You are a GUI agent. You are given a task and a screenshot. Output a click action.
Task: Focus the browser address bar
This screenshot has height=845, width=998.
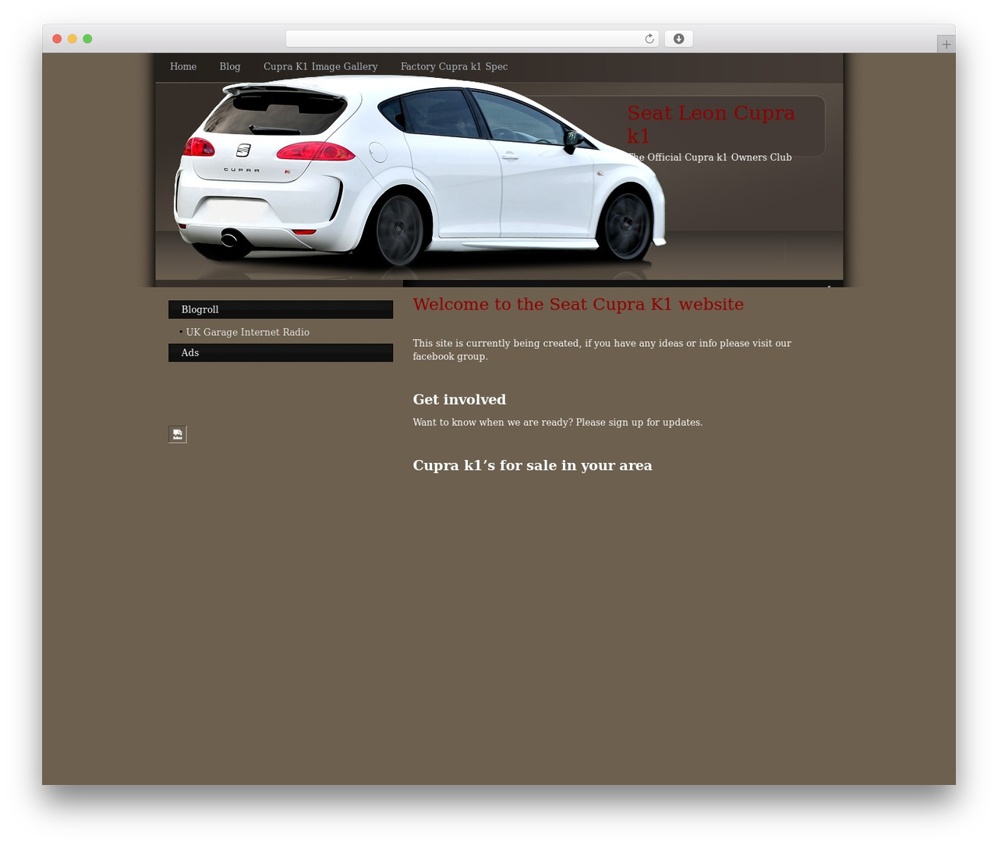[x=472, y=39]
